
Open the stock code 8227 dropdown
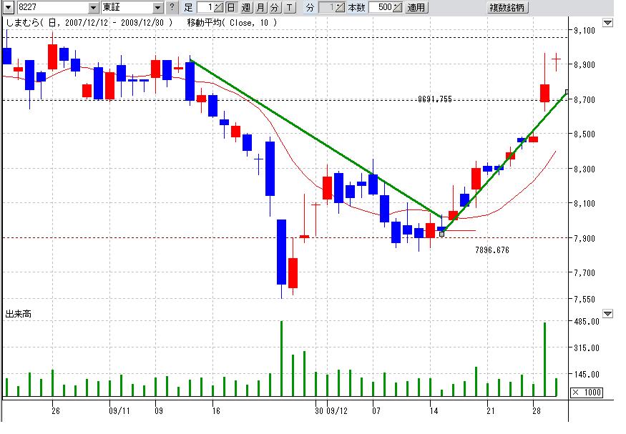click(93, 8)
